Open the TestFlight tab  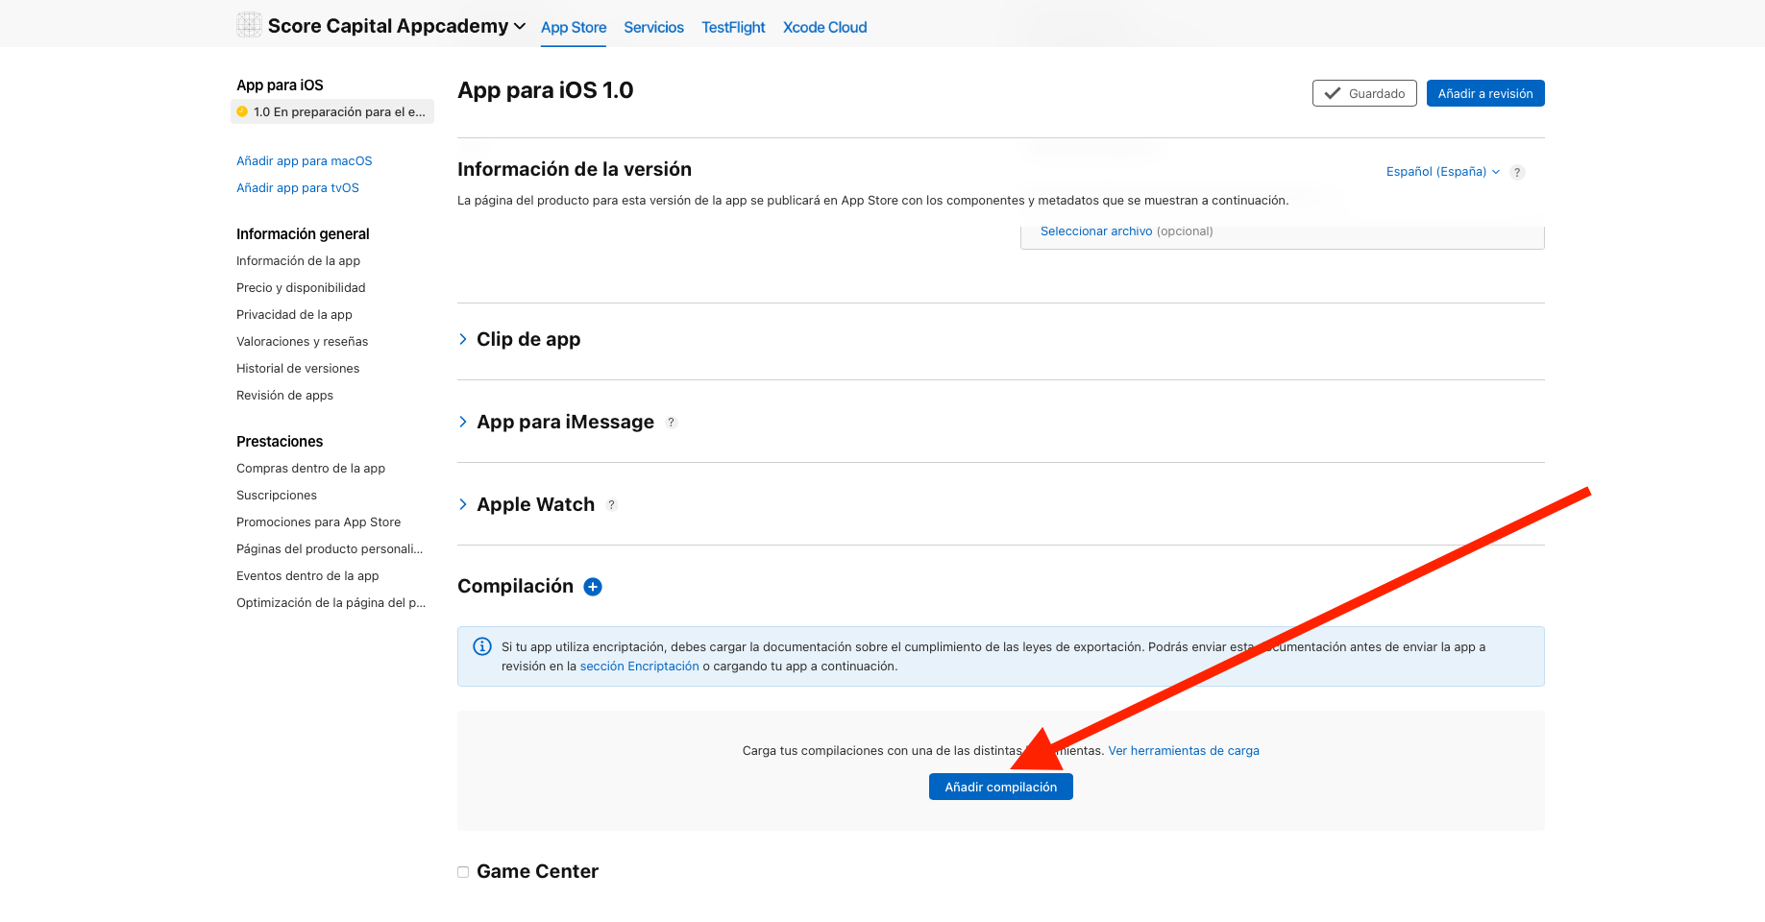pyautogui.click(x=733, y=27)
